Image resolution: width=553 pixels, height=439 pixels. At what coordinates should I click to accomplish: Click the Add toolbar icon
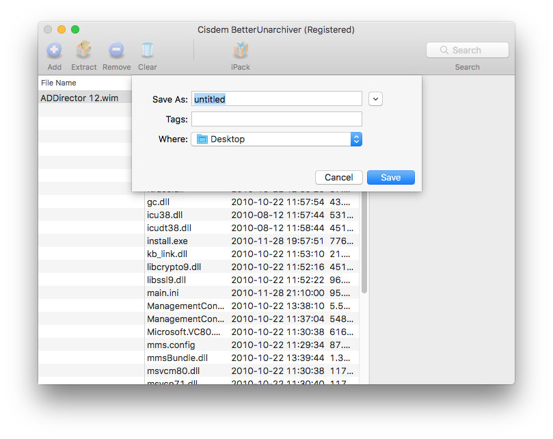point(54,49)
